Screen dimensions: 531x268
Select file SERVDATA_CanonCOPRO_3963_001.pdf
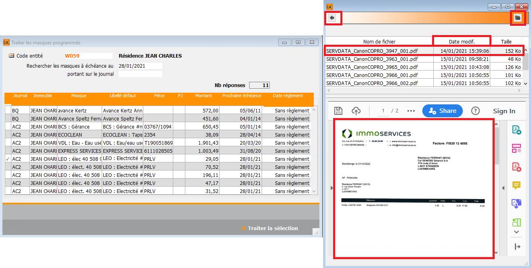[424, 59]
